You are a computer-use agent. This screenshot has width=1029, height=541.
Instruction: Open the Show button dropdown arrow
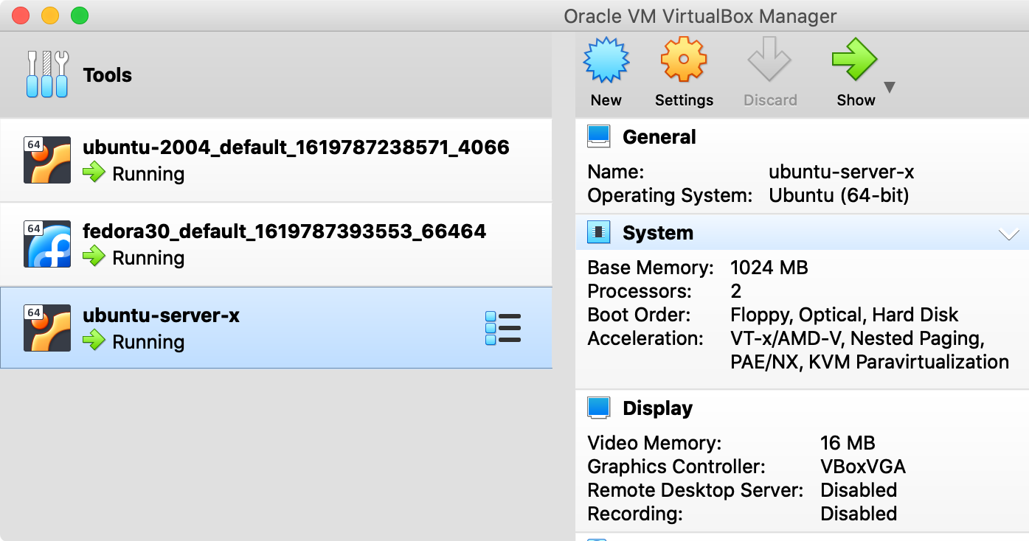pyautogui.click(x=890, y=88)
